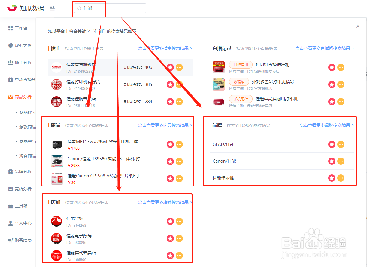Star the Canon/佳能 brand

[x=332, y=161]
